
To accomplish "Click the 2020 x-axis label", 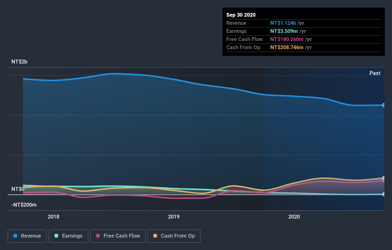I will point(294,217).
